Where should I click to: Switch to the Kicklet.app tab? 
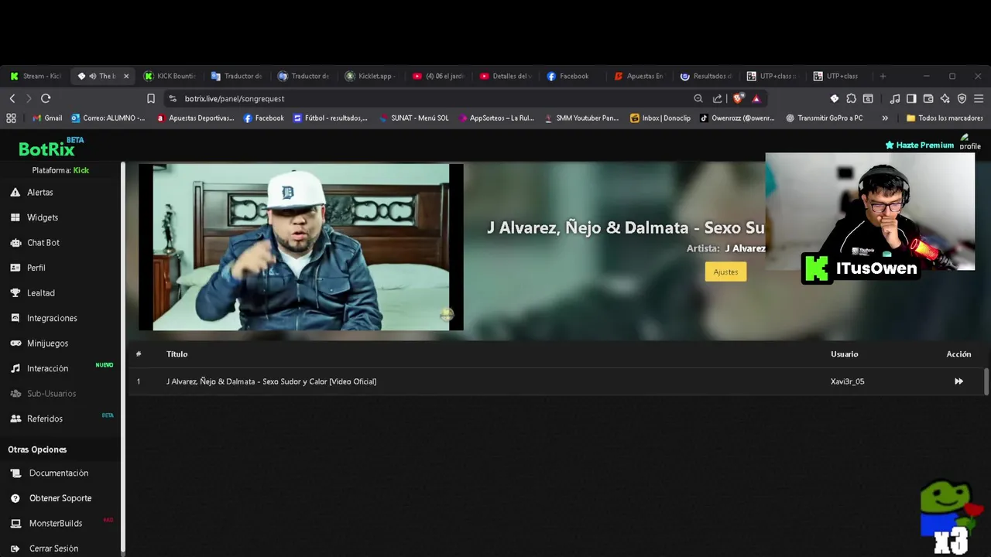coord(370,76)
